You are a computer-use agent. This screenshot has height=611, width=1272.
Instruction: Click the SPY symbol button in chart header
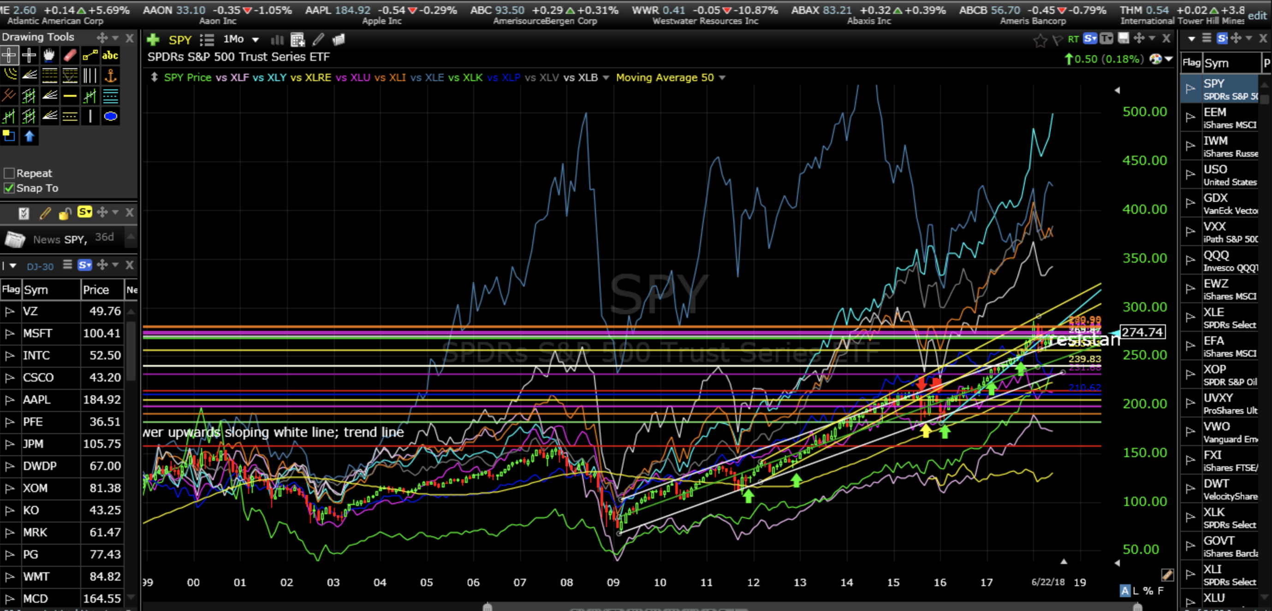(x=180, y=40)
